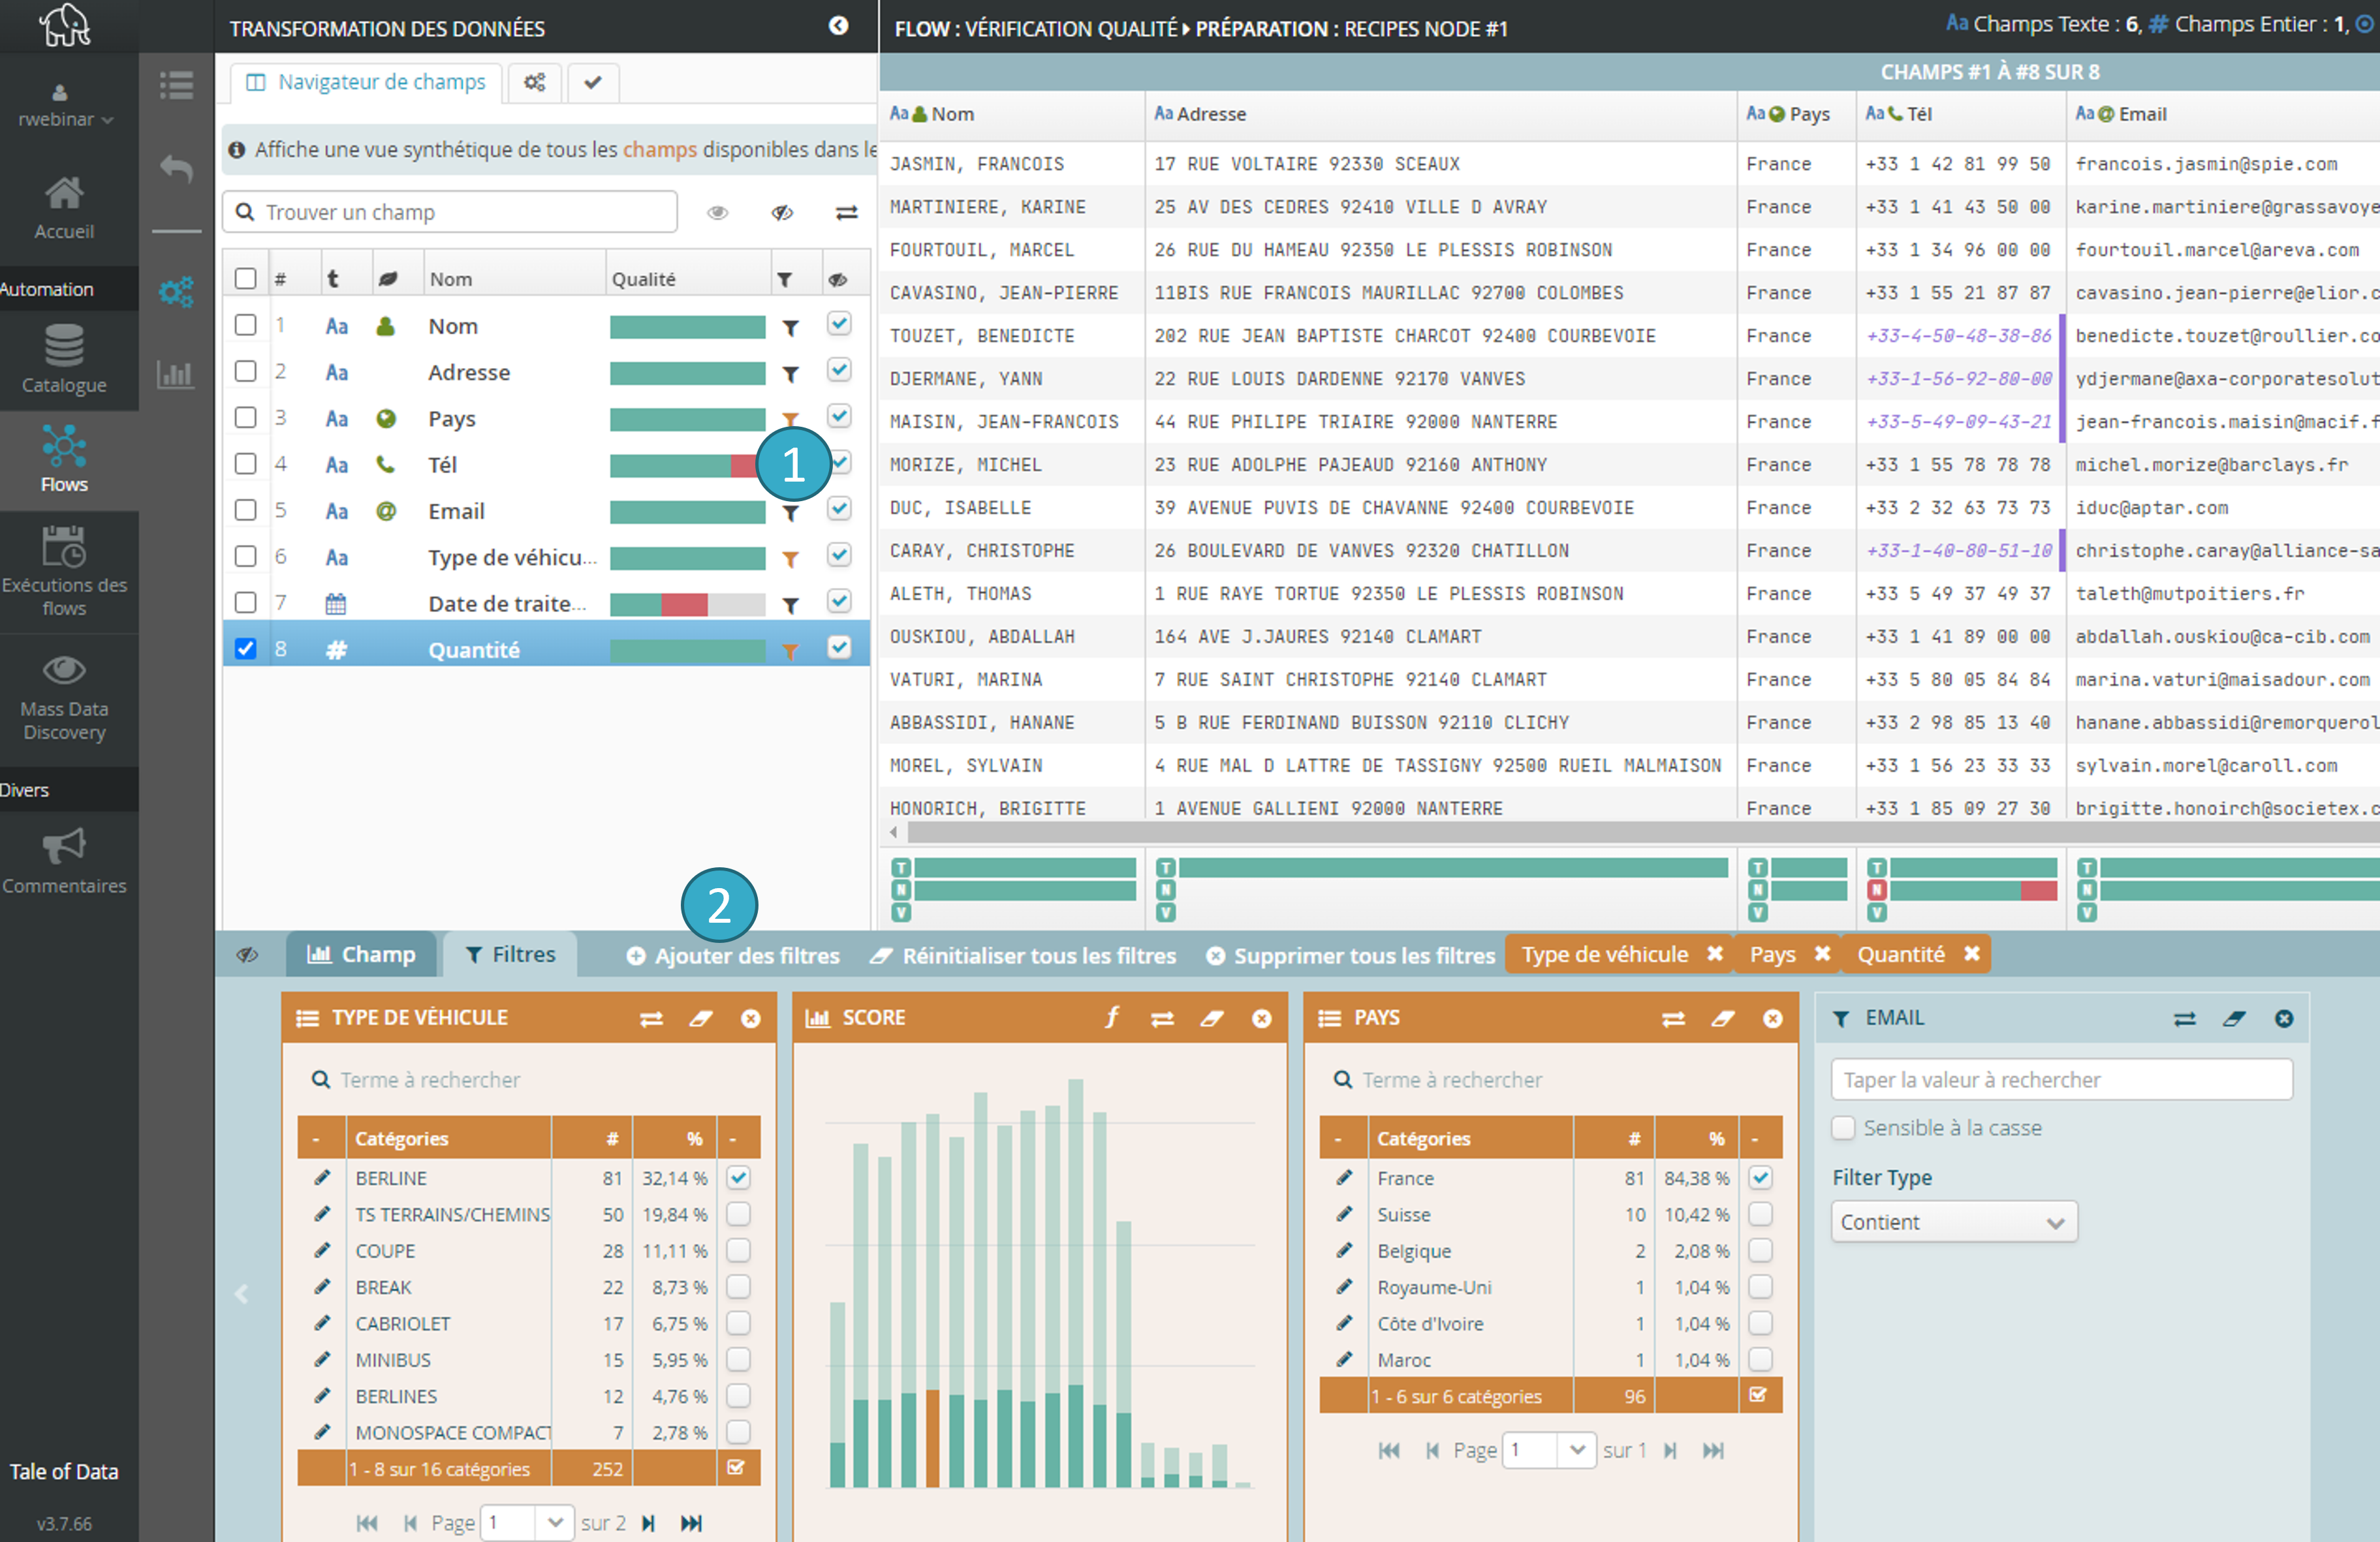Image resolution: width=2380 pixels, height=1542 pixels.
Task: Check the row checkbox for field Nom
Action: click(245, 325)
